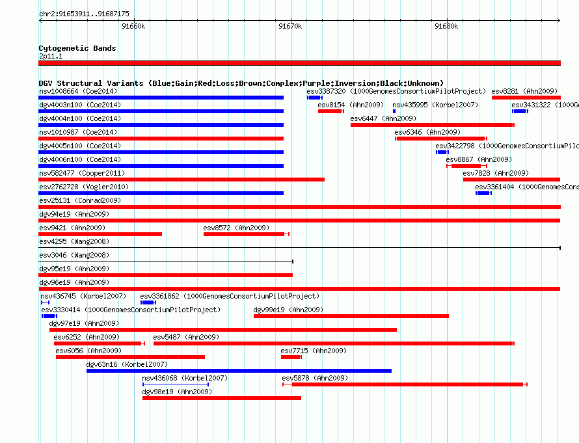Select esv7715 (Ahn2009) label
This screenshot has height=443, width=579.
(x=314, y=351)
